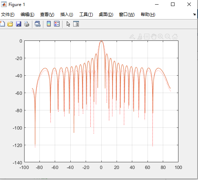198x180 pixels.
Task: Open the Property Inspector icon
Action: pyautogui.click(x=76, y=24)
